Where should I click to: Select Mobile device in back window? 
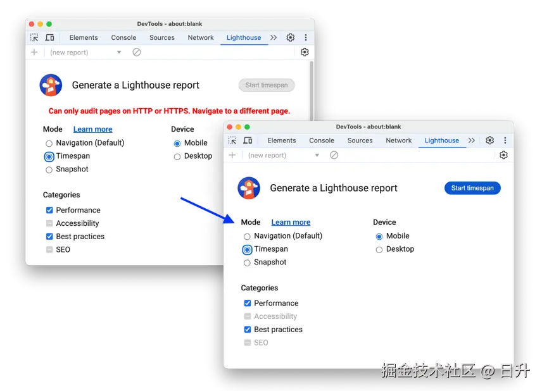click(177, 144)
